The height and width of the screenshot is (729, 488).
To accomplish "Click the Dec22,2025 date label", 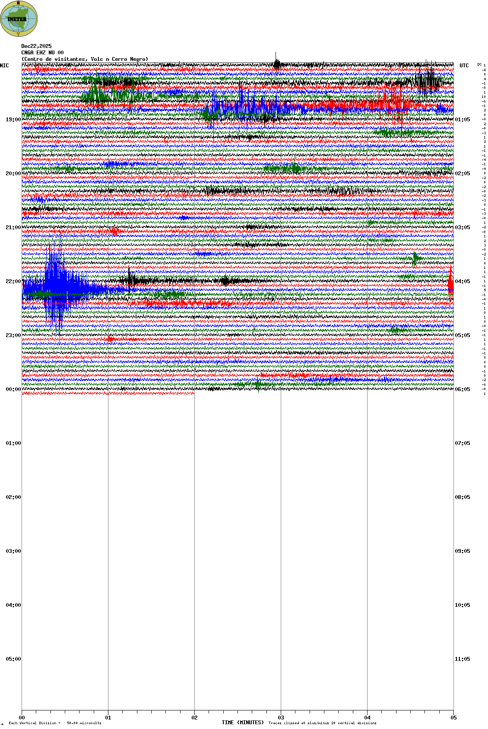I will pyautogui.click(x=36, y=46).
